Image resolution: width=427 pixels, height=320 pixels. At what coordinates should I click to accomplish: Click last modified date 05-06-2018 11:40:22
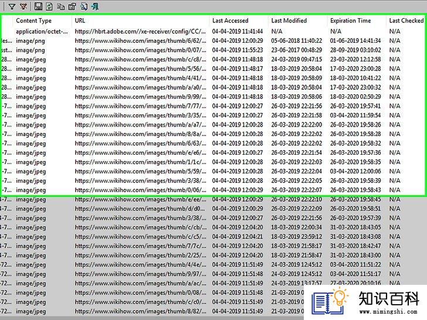click(x=297, y=41)
